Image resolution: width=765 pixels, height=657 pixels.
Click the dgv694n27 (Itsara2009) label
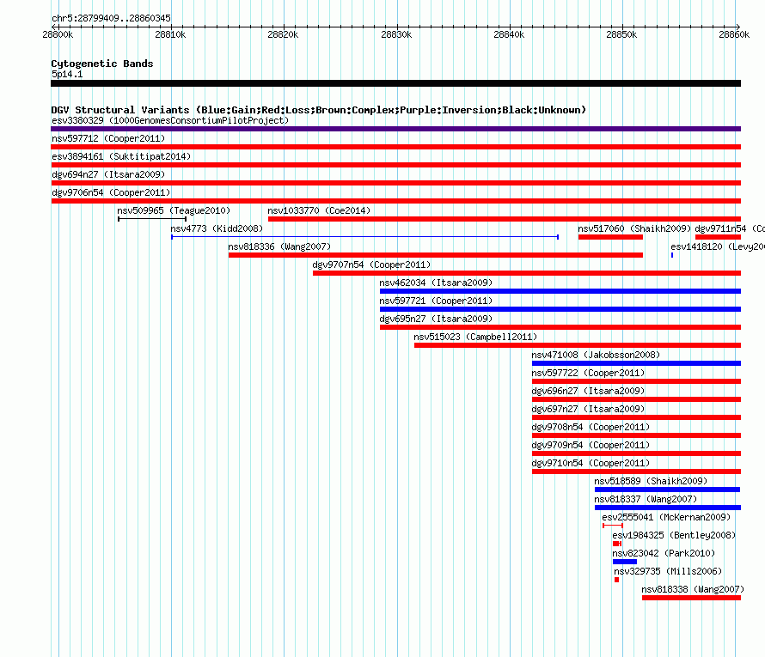(x=108, y=174)
